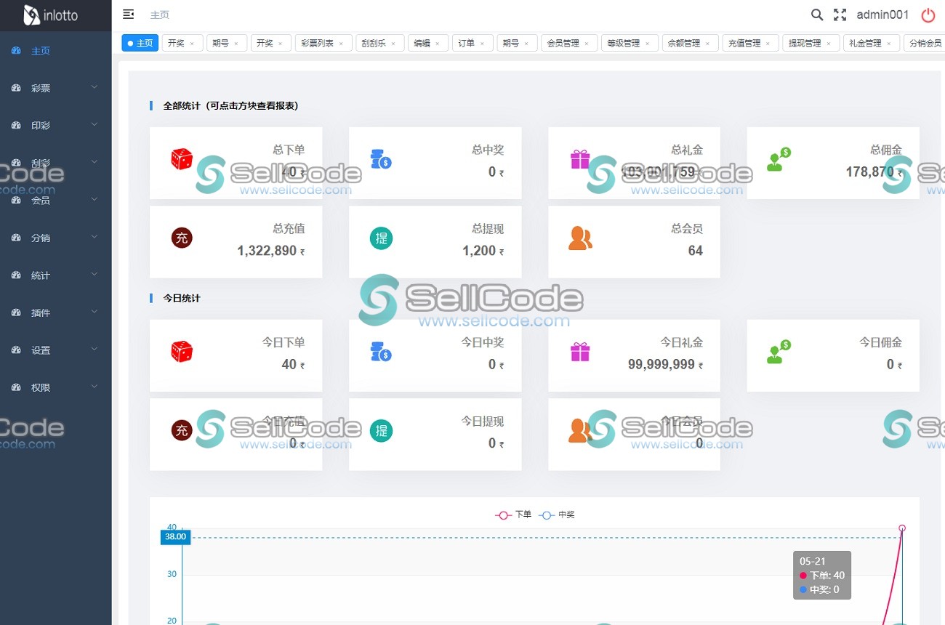This screenshot has width=945, height=625.
Task: Click the admin001 username
Action: pyautogui.click(x=881, y=15)
